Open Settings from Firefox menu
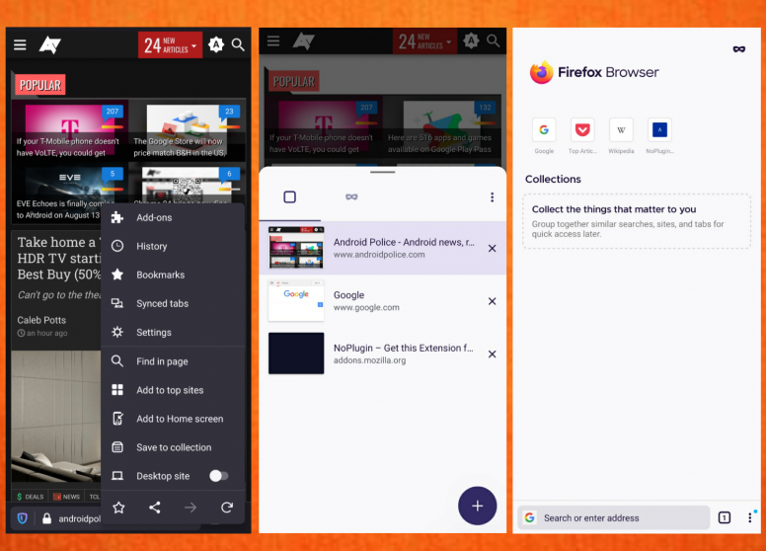 [173, 332]
